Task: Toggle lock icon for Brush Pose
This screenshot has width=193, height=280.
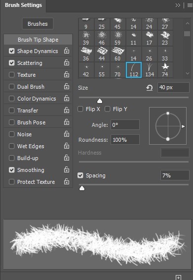Action: (x=67, y=122)
